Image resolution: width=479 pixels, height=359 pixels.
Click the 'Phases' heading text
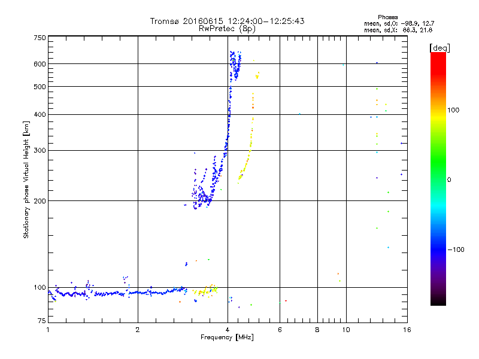(x=387, y=17)
